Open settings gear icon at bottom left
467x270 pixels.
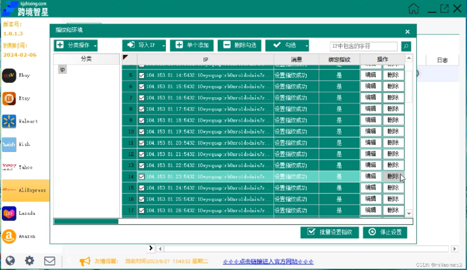pyautogui.click(x=29, y=261)
